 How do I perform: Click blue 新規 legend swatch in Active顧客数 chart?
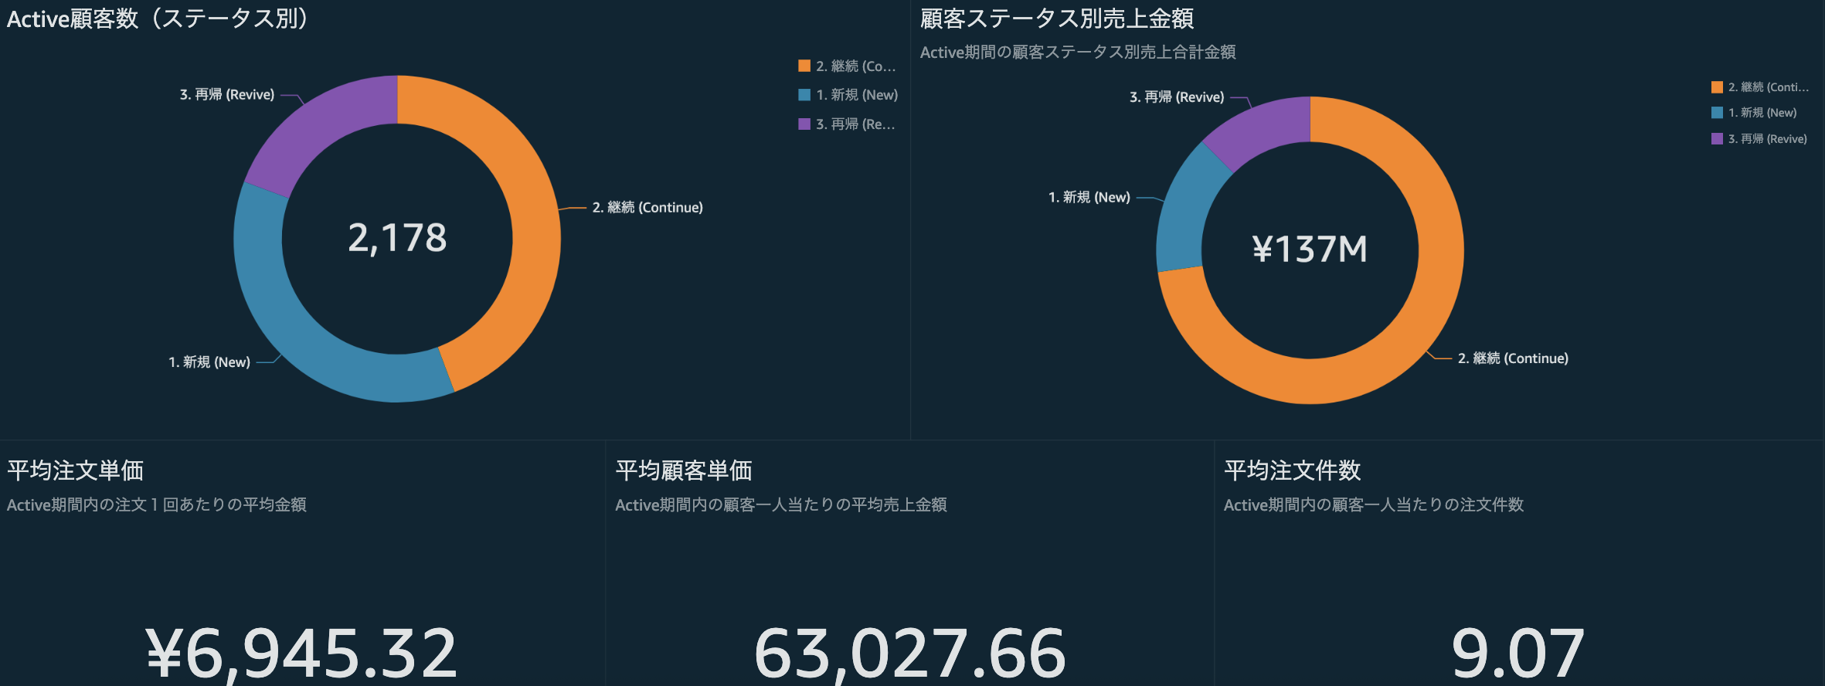click(804, 95)
